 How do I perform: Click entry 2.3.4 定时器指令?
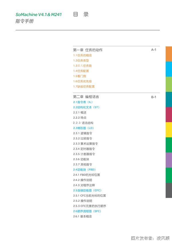(x=84, y=149)
